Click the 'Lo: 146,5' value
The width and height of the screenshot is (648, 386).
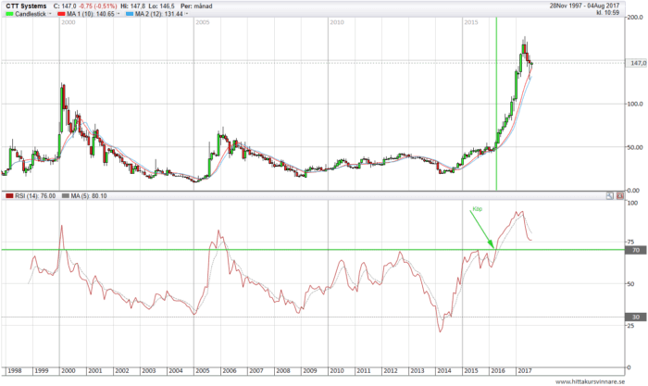click(x=162, y=6)
